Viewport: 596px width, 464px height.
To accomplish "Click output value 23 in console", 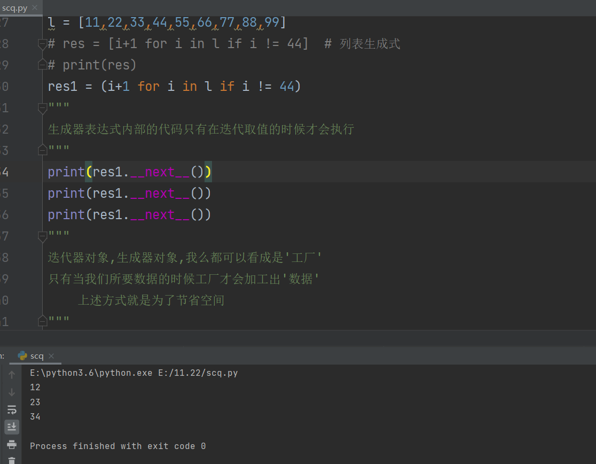I will coord(35,403).
